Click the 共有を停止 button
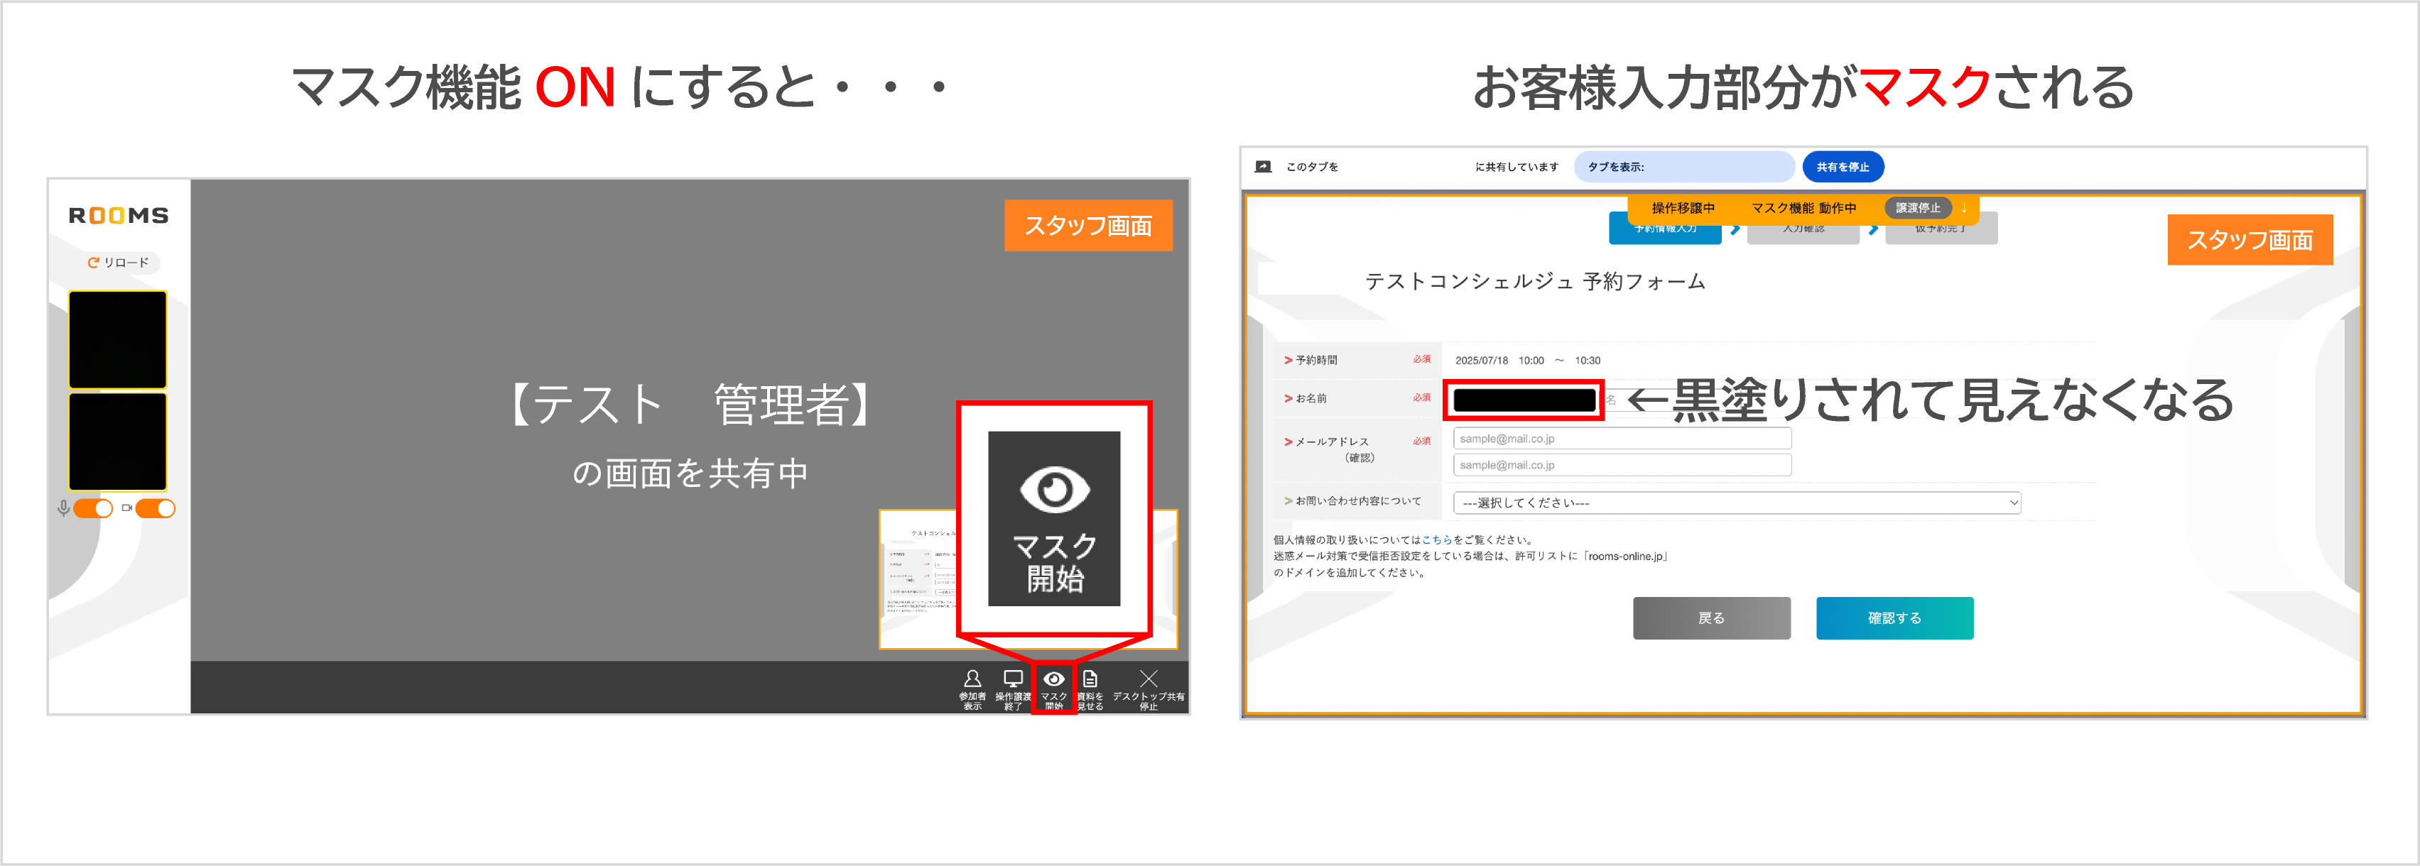 click(1843, 166)
